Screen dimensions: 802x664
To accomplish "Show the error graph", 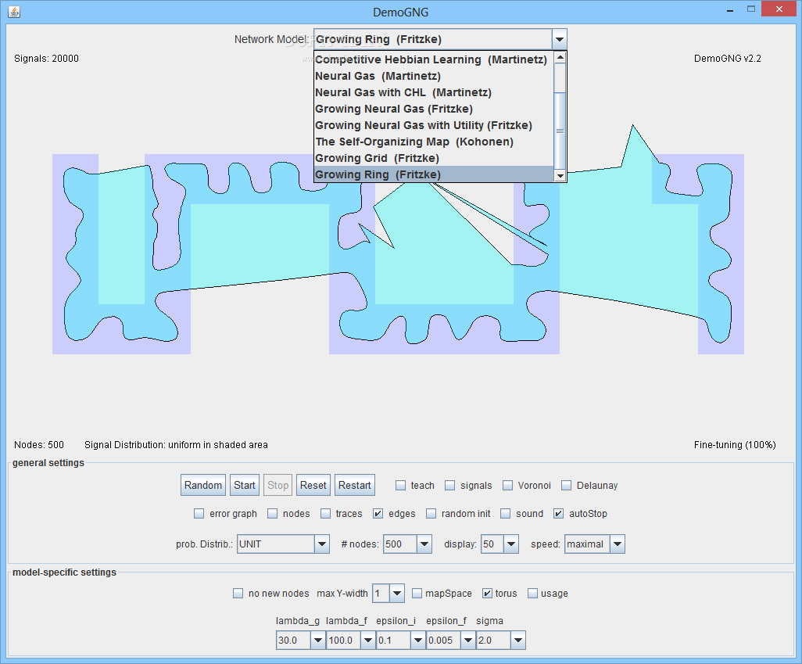I will [x=199, y=514].
